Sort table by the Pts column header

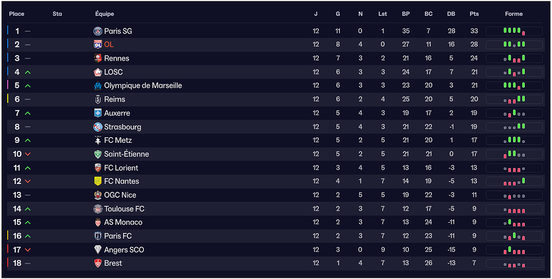474,14
